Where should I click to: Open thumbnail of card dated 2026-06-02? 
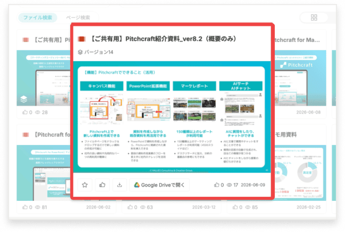pyautogui.click(x=44, y=173)
